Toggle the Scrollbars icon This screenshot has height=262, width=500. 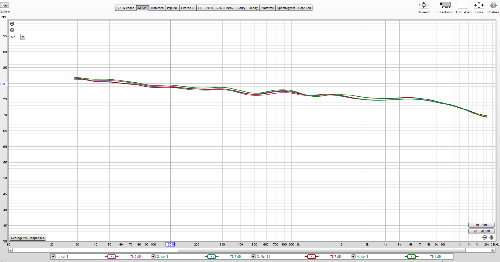[445, 5]
